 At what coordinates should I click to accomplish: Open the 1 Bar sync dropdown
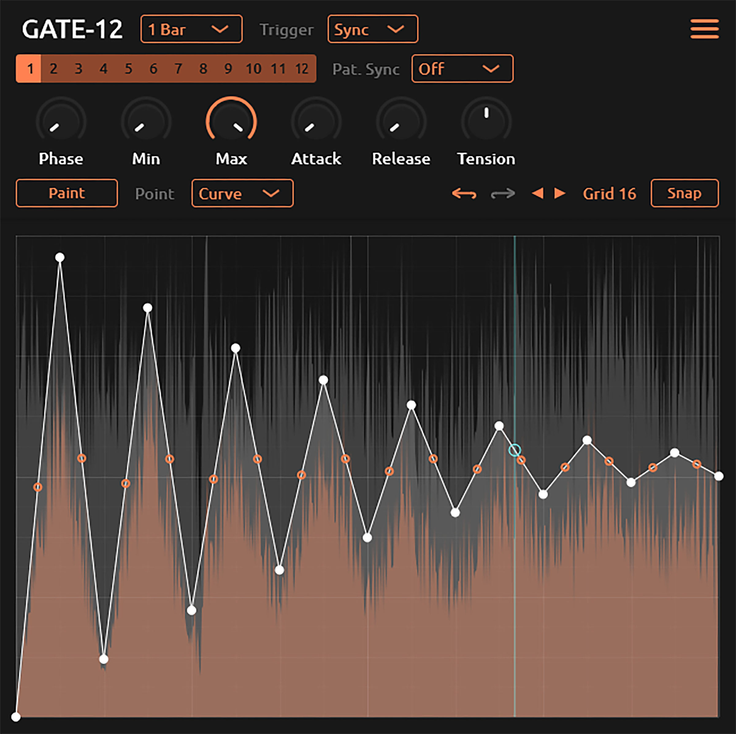(x=191, y=29)
